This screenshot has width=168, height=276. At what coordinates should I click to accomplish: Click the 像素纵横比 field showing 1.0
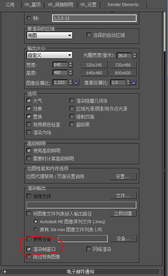pyautogui.click(x=118, y=82)
